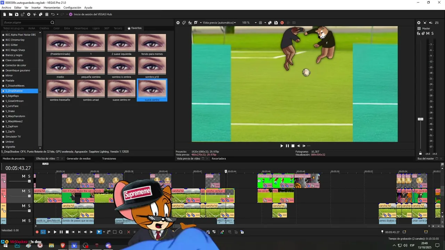
Task: Pause the preview in the video preview window
Action: [287, 146]
